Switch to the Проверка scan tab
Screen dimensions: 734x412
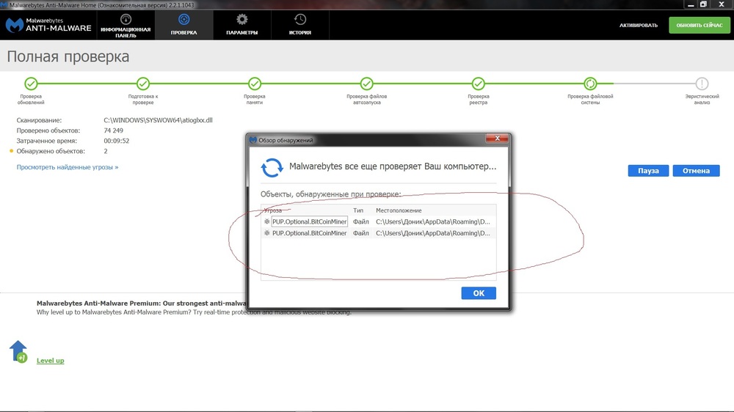click(184, 25)
